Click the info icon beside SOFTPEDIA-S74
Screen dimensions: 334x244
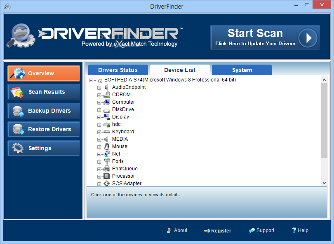click(x=100, y=81)
